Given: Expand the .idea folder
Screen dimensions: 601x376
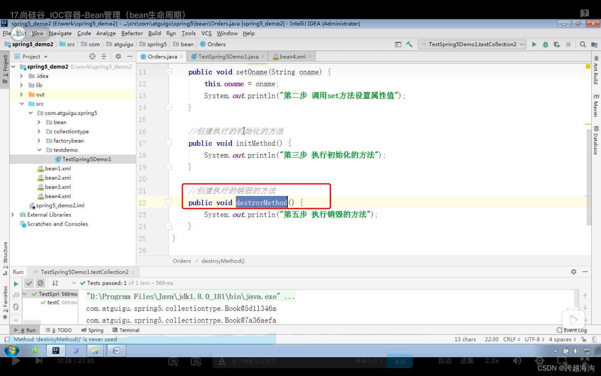Looking at the screenshot, I should click(x=21, y=76).
